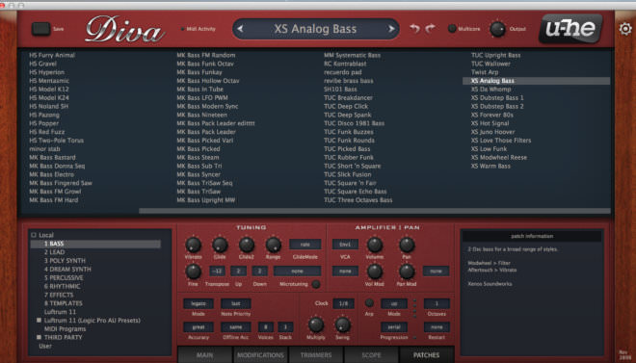Click the Arp Octaves value field
This screenshot has height=363, width=636.
click(x=437, y=303)
